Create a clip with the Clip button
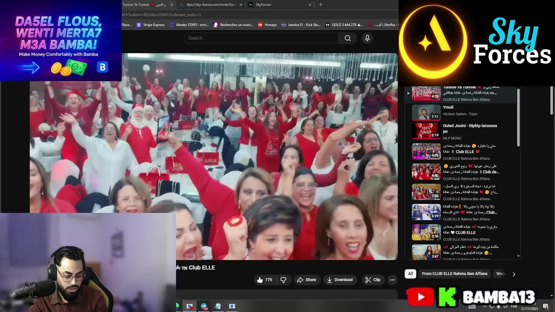Screen dimensions: 555x312 pos(373,280)
